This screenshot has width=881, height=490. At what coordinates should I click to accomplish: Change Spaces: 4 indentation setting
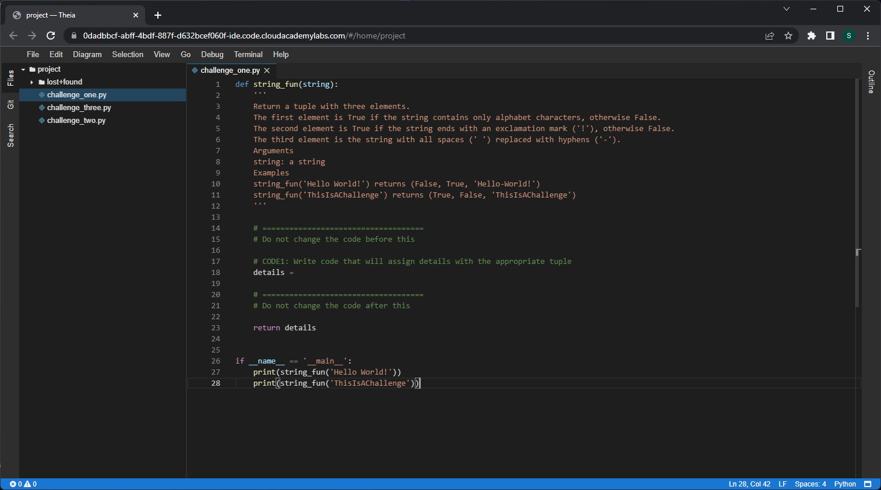coord(810,484)
